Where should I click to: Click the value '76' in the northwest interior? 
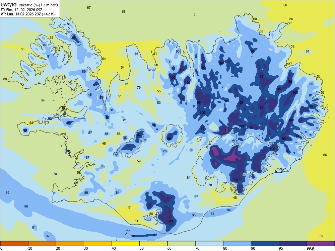126,84
